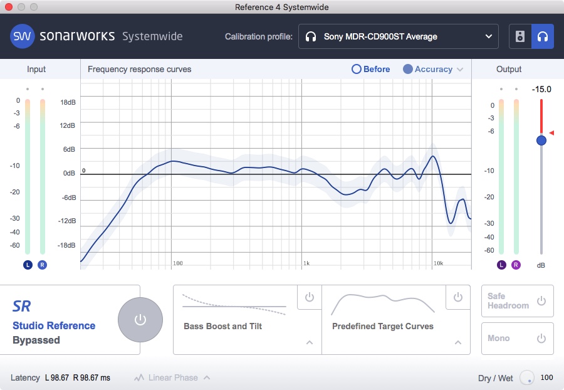Click the Latency R 98.67 ms readout
The image size is (564, 390).
[91, 377]
